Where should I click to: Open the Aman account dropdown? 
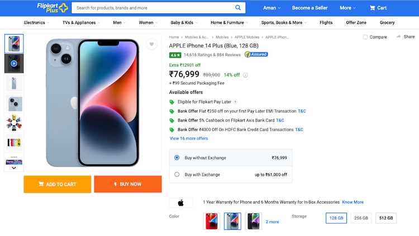272,8
